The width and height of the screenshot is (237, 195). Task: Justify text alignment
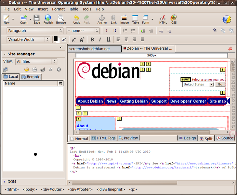point(142,39)
